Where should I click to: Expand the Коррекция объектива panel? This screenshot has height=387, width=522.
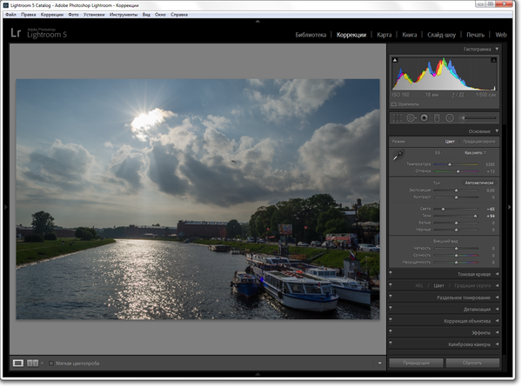point(497,320)
